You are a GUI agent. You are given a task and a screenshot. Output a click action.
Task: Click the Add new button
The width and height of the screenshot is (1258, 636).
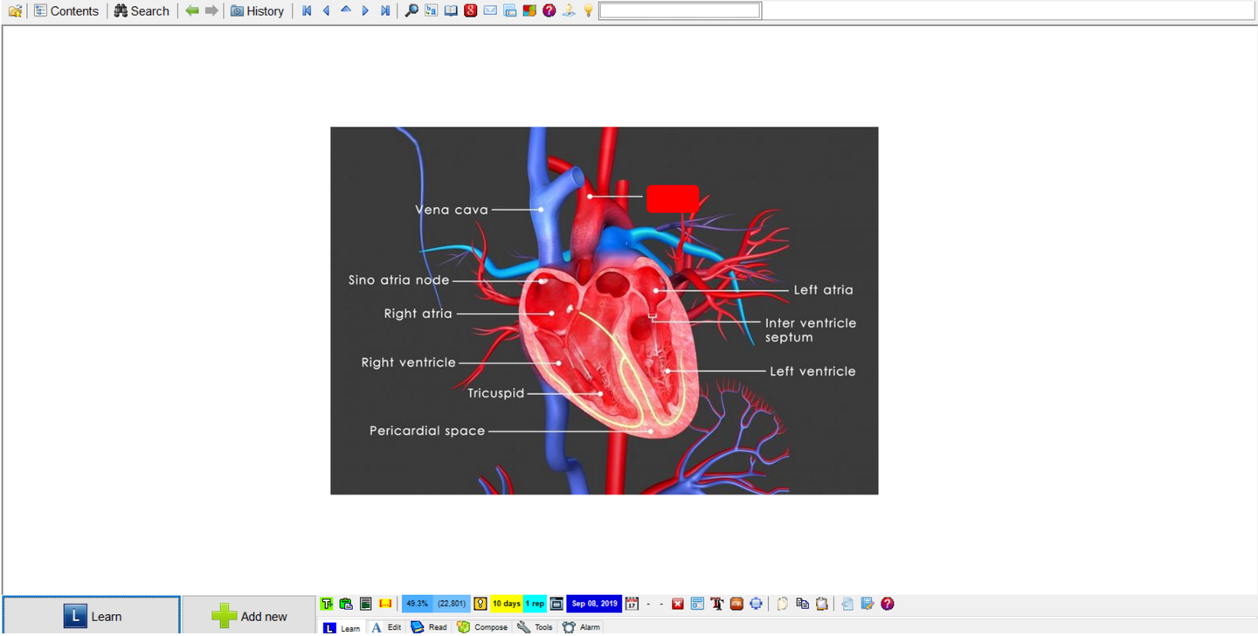249,616
